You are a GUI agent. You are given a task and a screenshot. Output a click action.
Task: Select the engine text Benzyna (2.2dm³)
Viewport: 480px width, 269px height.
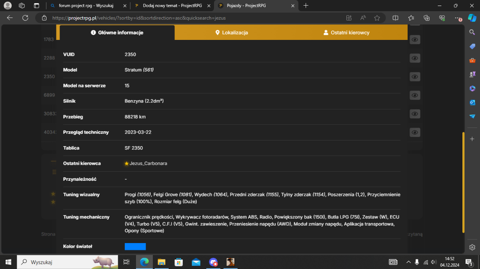point(144,101)
